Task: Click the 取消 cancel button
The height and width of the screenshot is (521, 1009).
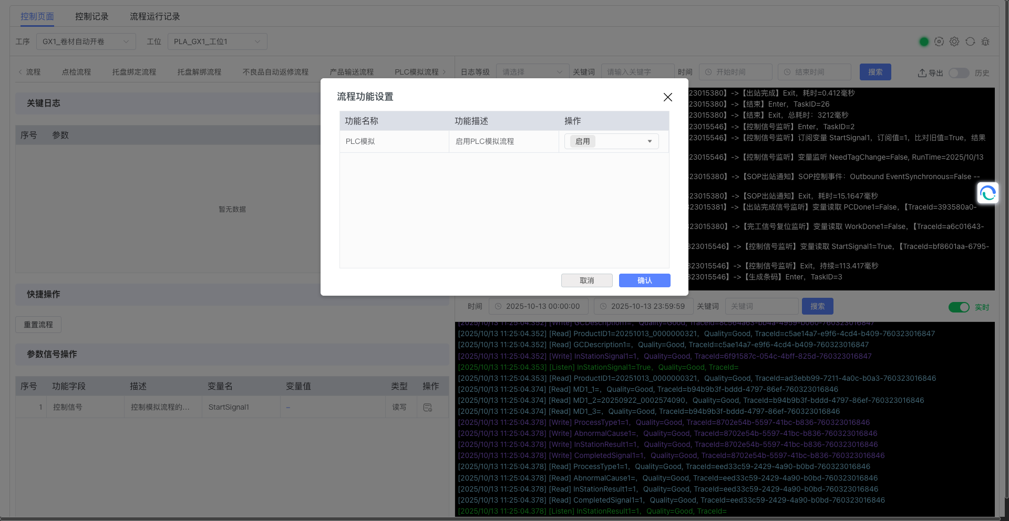Action: coord(586,280)
